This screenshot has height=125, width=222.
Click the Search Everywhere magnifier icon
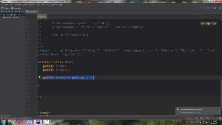(220, 8)
